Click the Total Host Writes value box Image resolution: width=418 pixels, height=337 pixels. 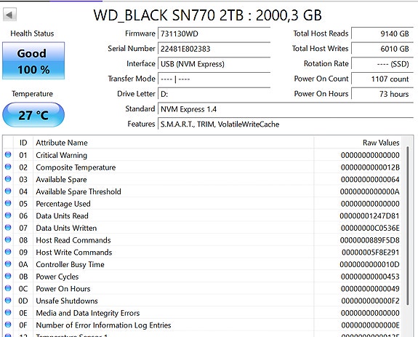(x=382, y=49)
